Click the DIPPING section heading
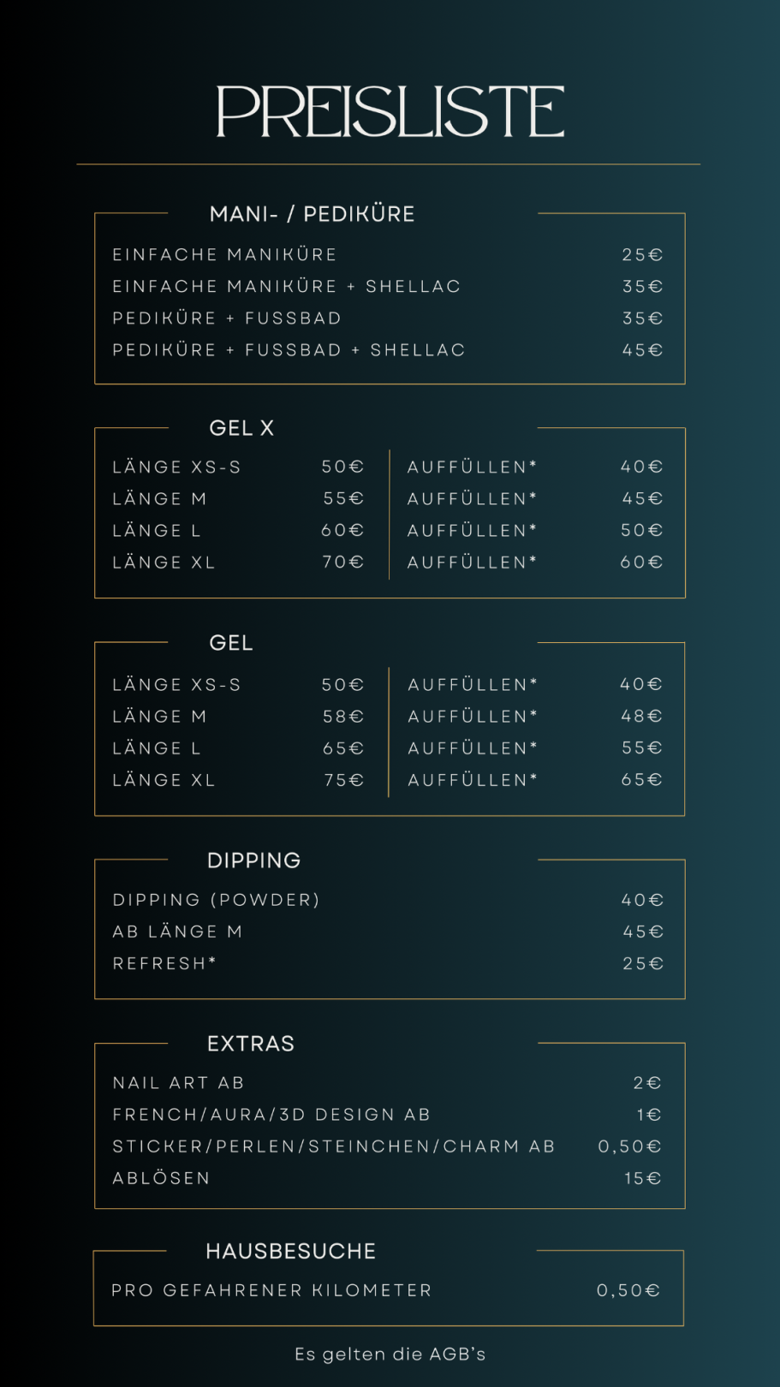The image size is (780, 1387). point(254,860)
